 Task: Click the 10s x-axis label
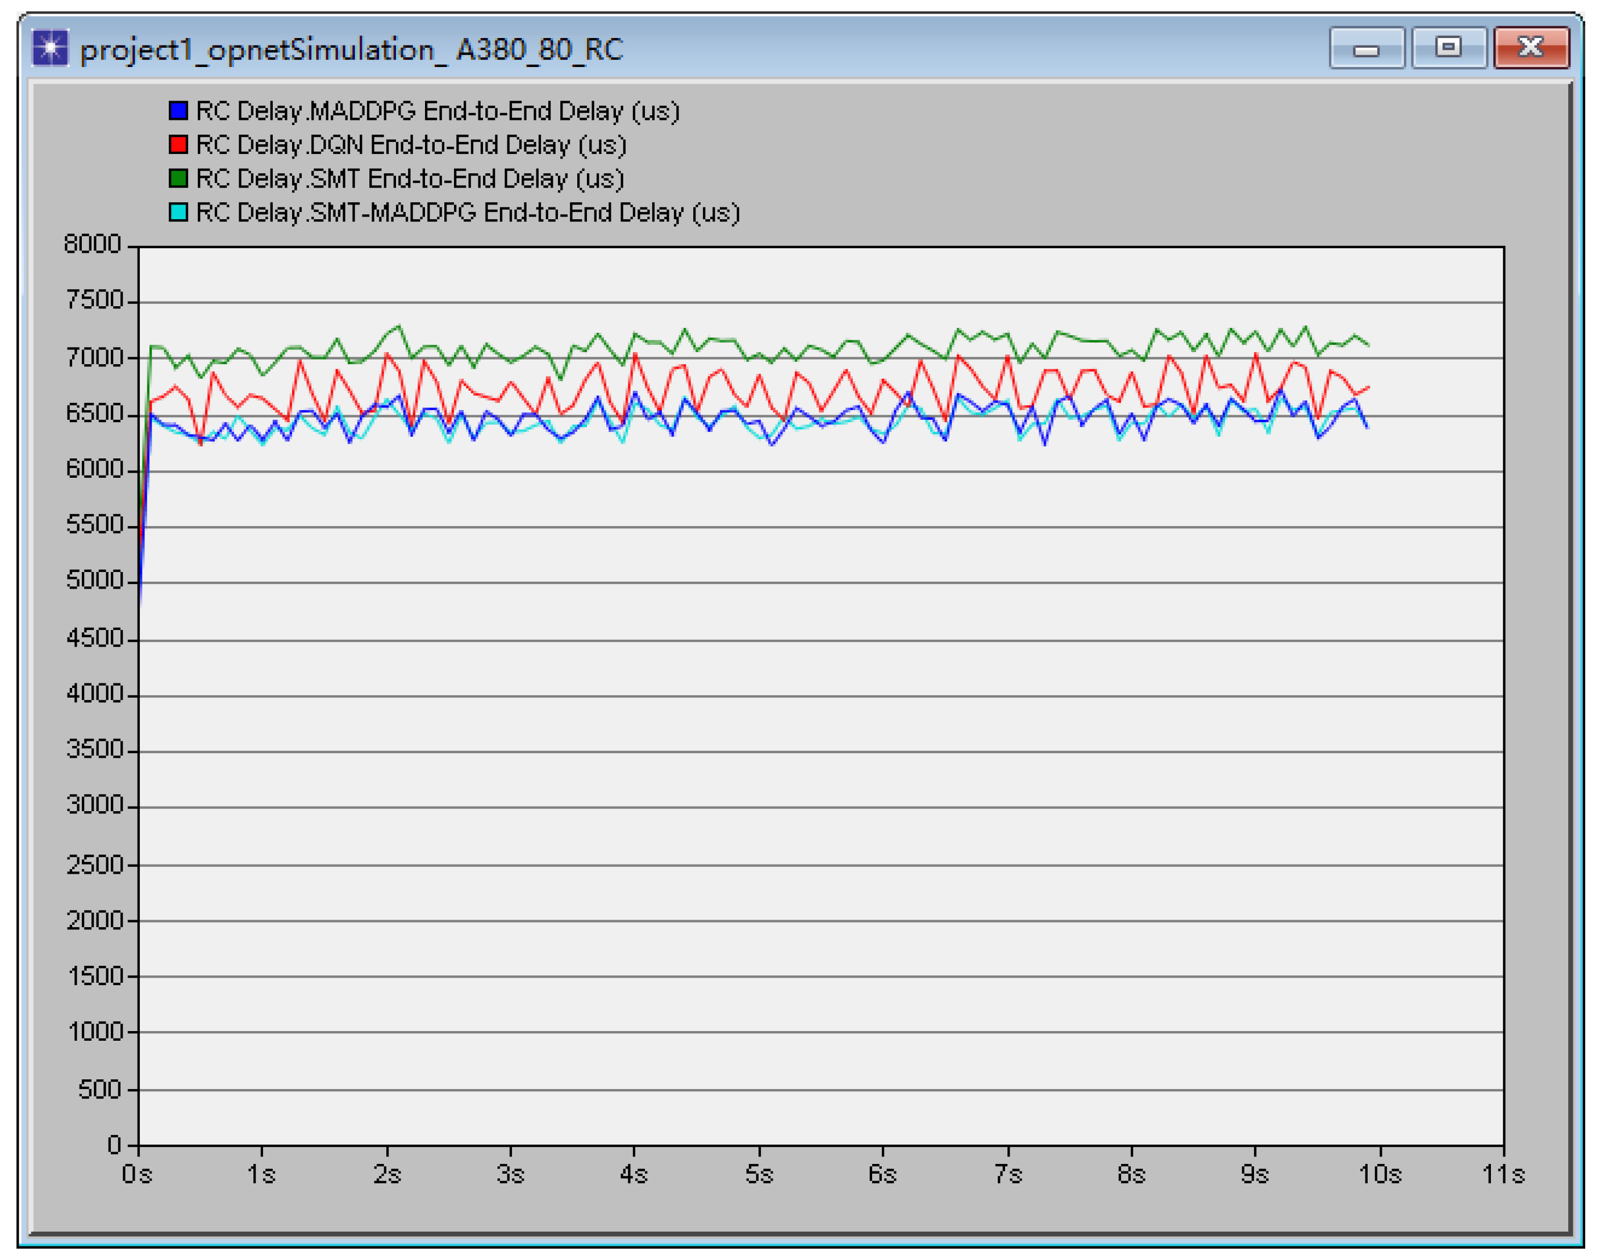[1380, 1174]
